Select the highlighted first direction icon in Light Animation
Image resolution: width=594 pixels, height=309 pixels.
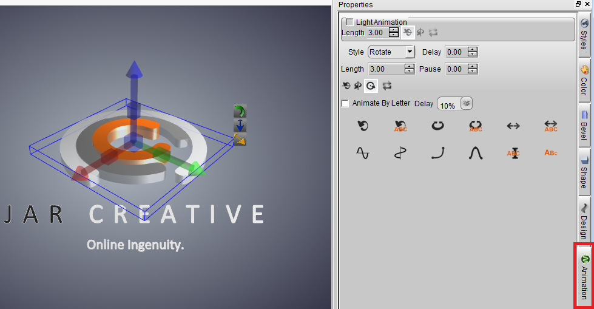[408, 33]
